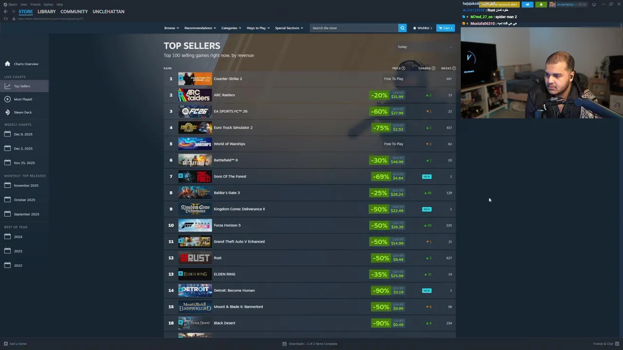
Task: Click Counter-Strike 2 title
Action: pyautogui.click(x=228, y=79)
